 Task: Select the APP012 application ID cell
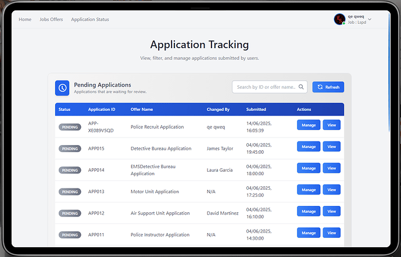(x=96, y=213)
